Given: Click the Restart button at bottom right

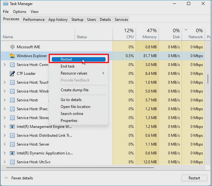Looking at the screenshot, I should 194,178.
